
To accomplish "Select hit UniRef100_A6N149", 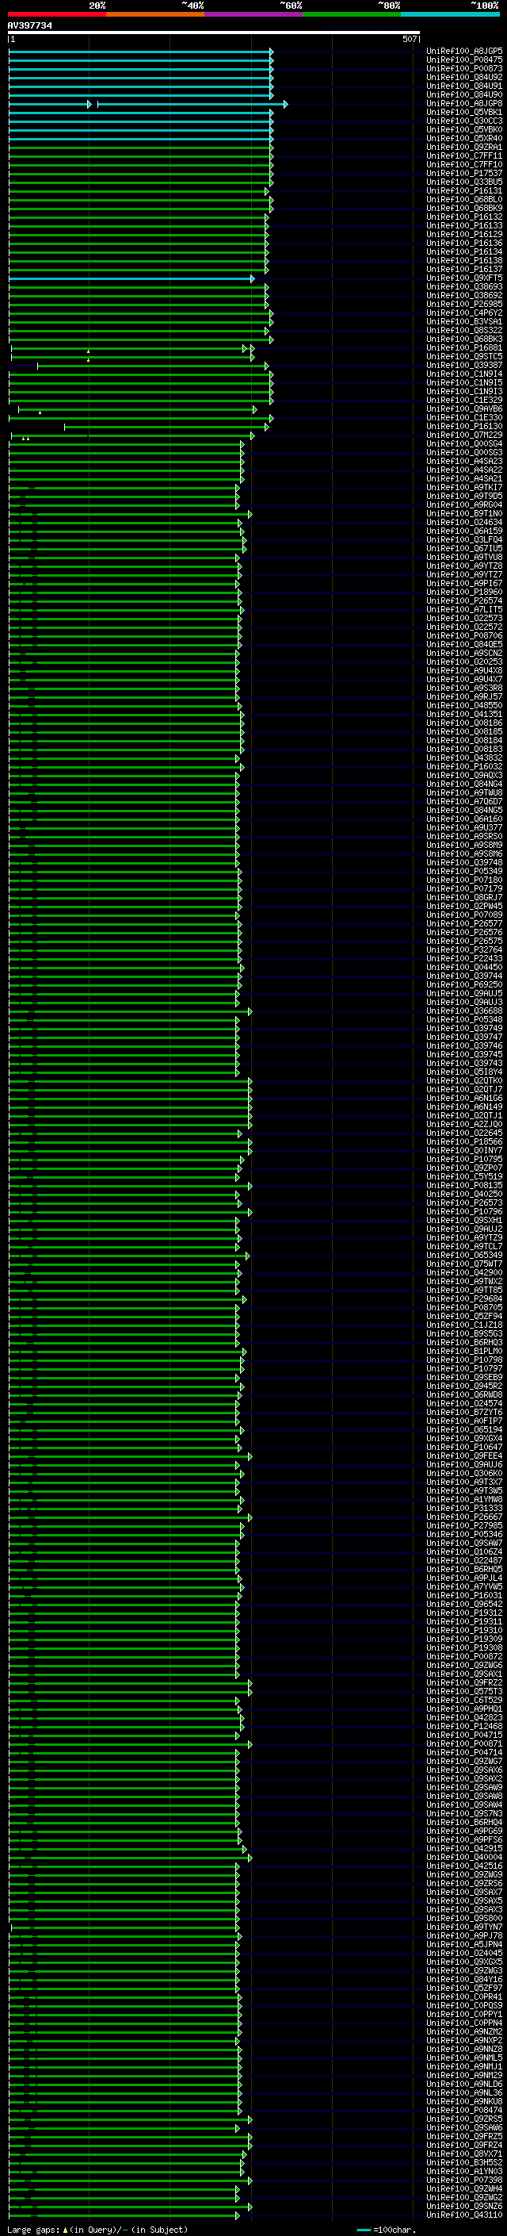I will coord(463,1106).
